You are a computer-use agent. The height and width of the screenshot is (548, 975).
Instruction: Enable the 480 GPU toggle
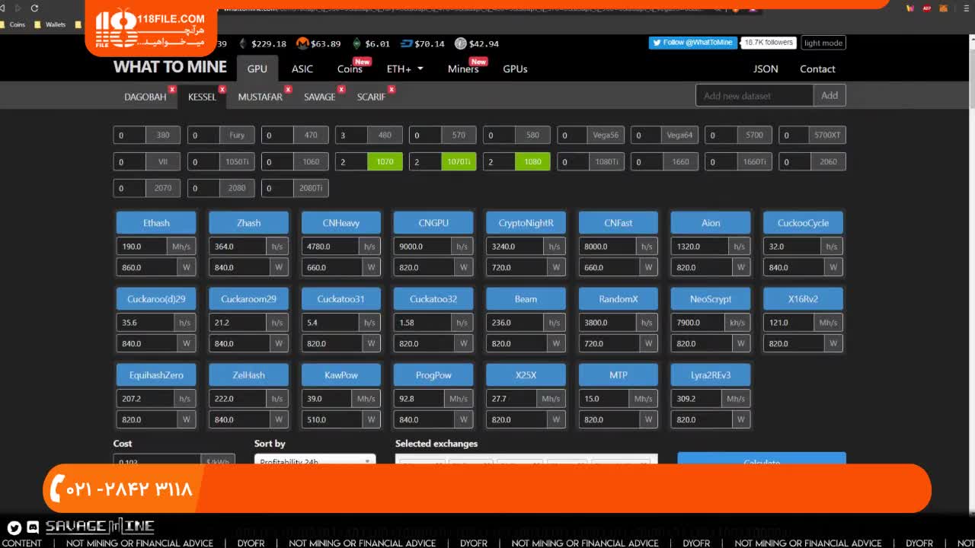coord(385,135)
